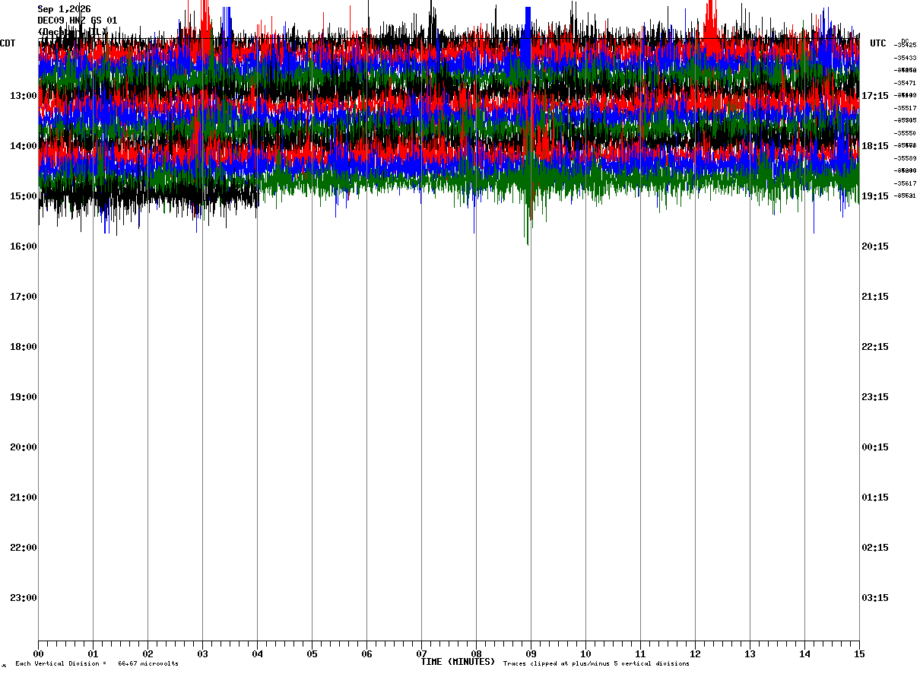Click the 00:15 UTC row label
The image size is (920, 674).
click(874, 447)
